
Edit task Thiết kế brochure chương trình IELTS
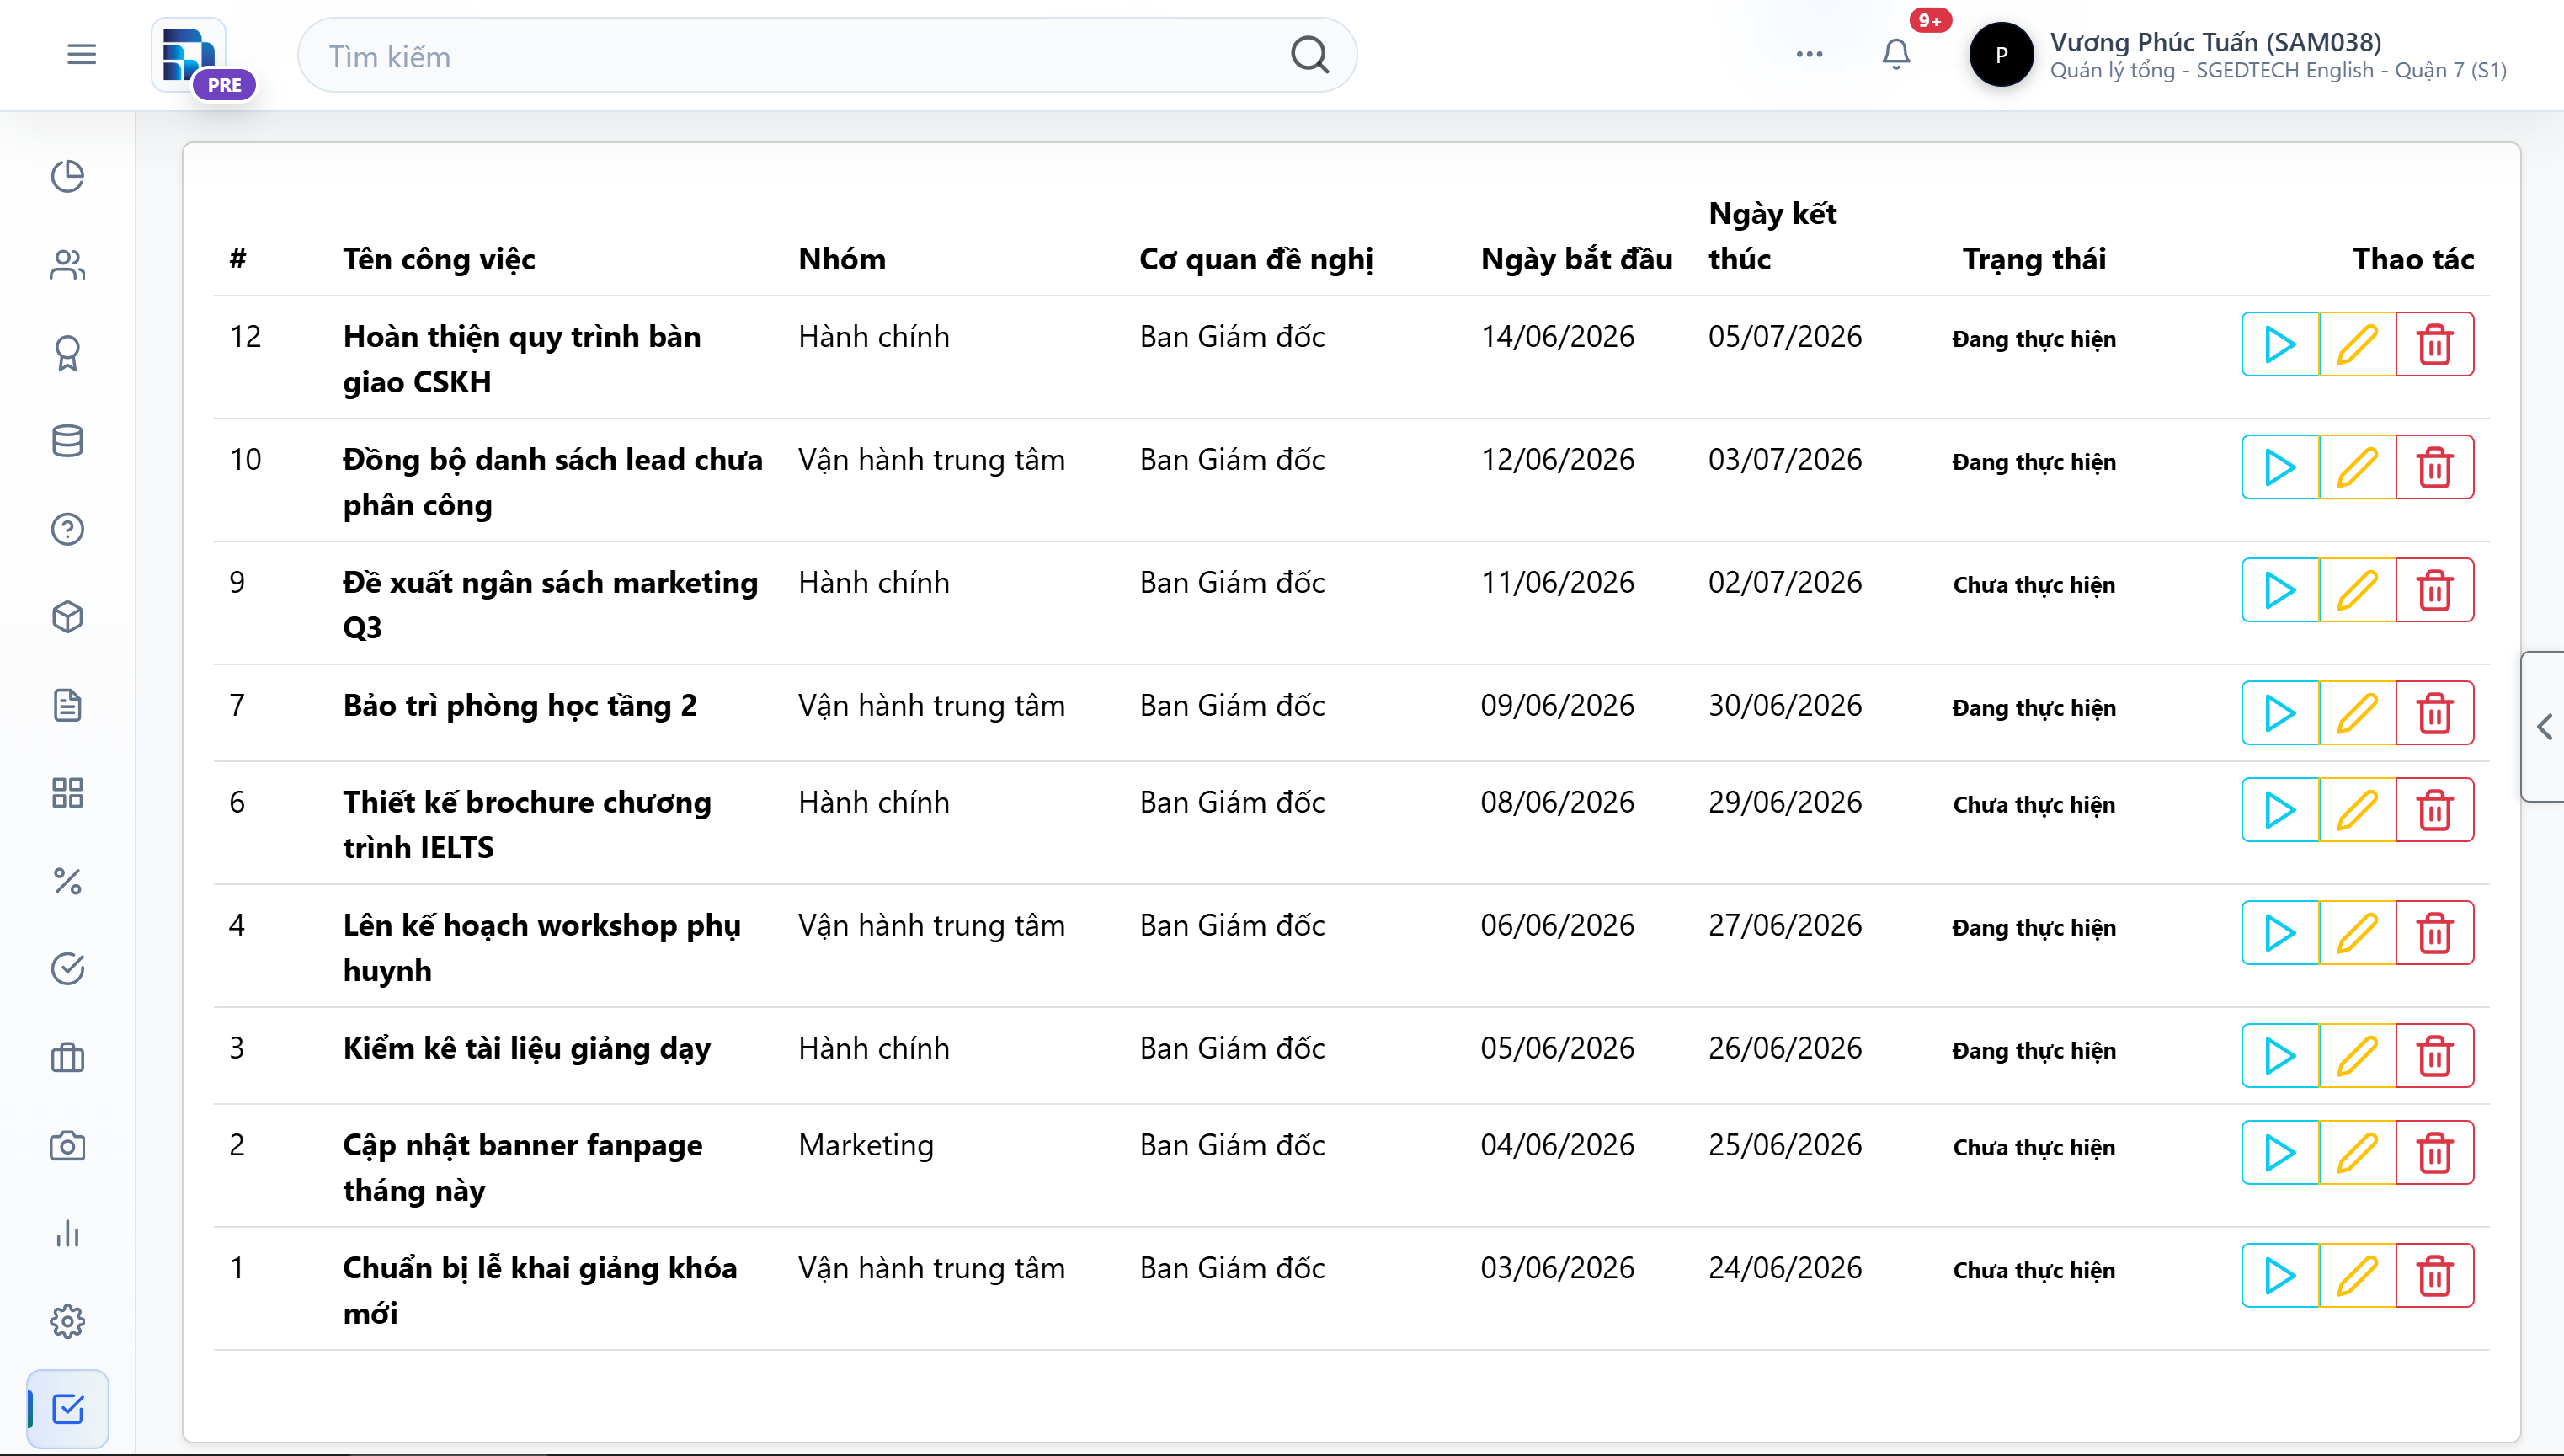2357,810
